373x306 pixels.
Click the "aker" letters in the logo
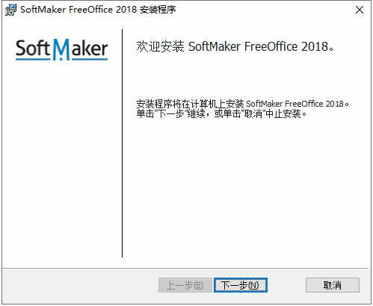[90, 48]
